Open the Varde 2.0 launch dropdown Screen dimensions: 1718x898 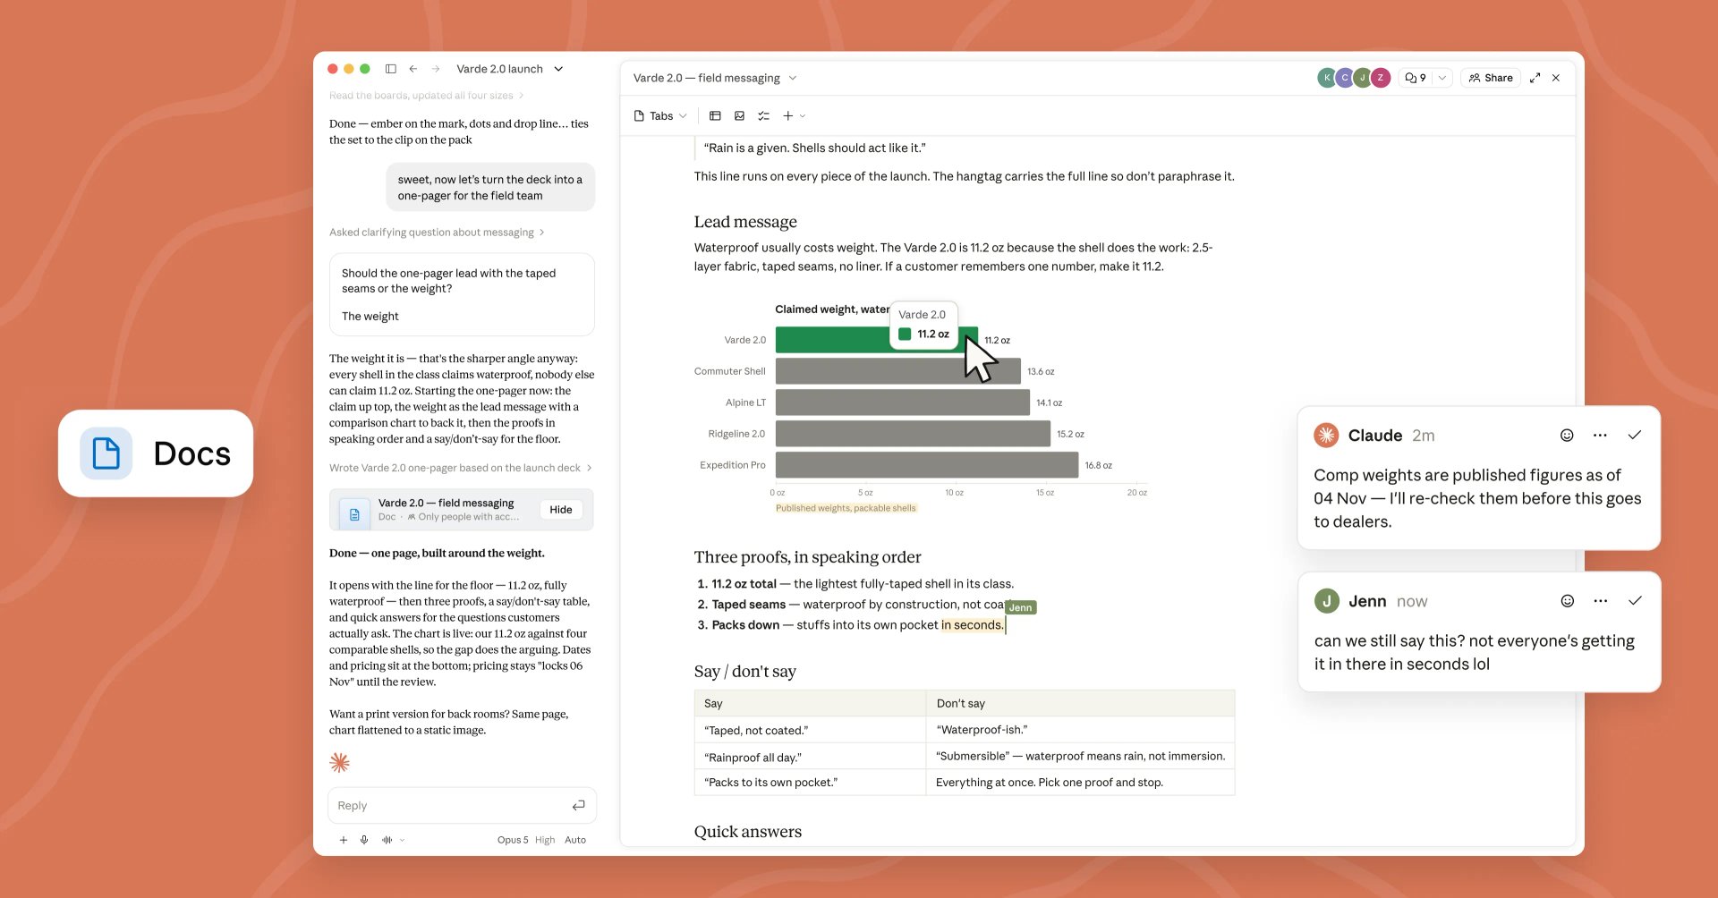tap(509, 69)
